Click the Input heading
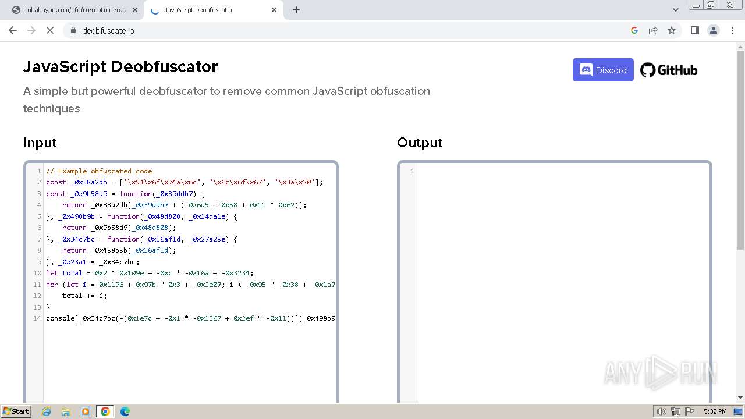Image resolution: width=745 pixels, height=419 pixels. [x=40, y=143]
